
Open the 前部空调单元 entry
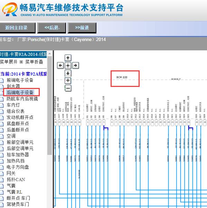pyautogui.click(x=20, y=142)
